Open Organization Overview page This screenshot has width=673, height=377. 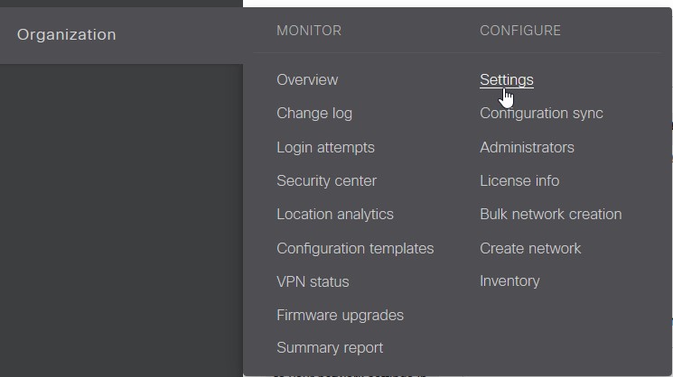click(307, 79)
